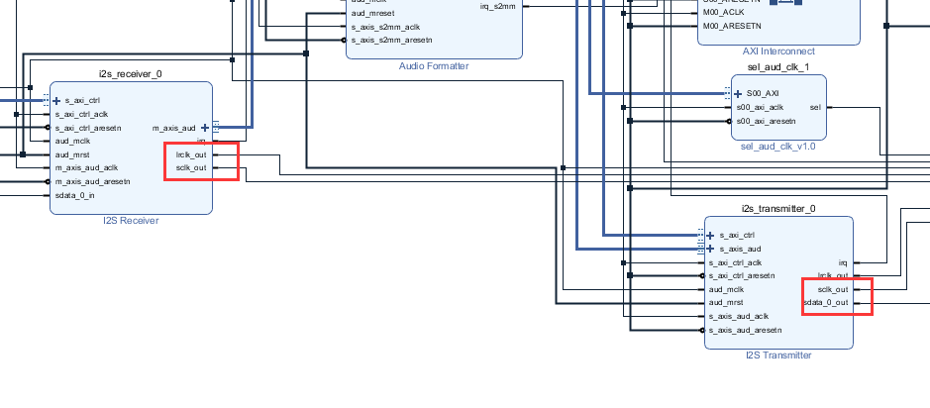Select the sel_aud_clk_v1.0 label
The image size is (930, 408).
pyautogui.click(x=777, y=147)
